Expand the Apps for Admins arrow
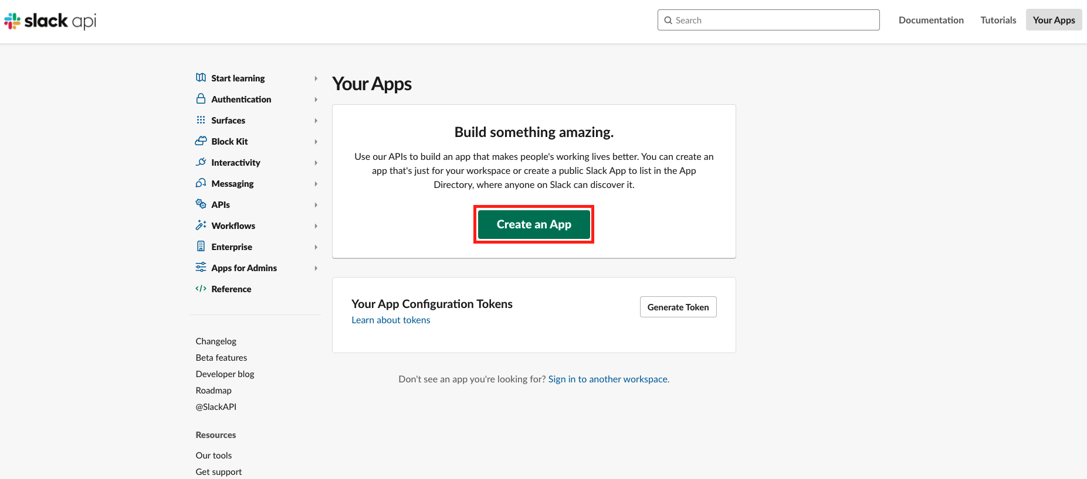 316,268
